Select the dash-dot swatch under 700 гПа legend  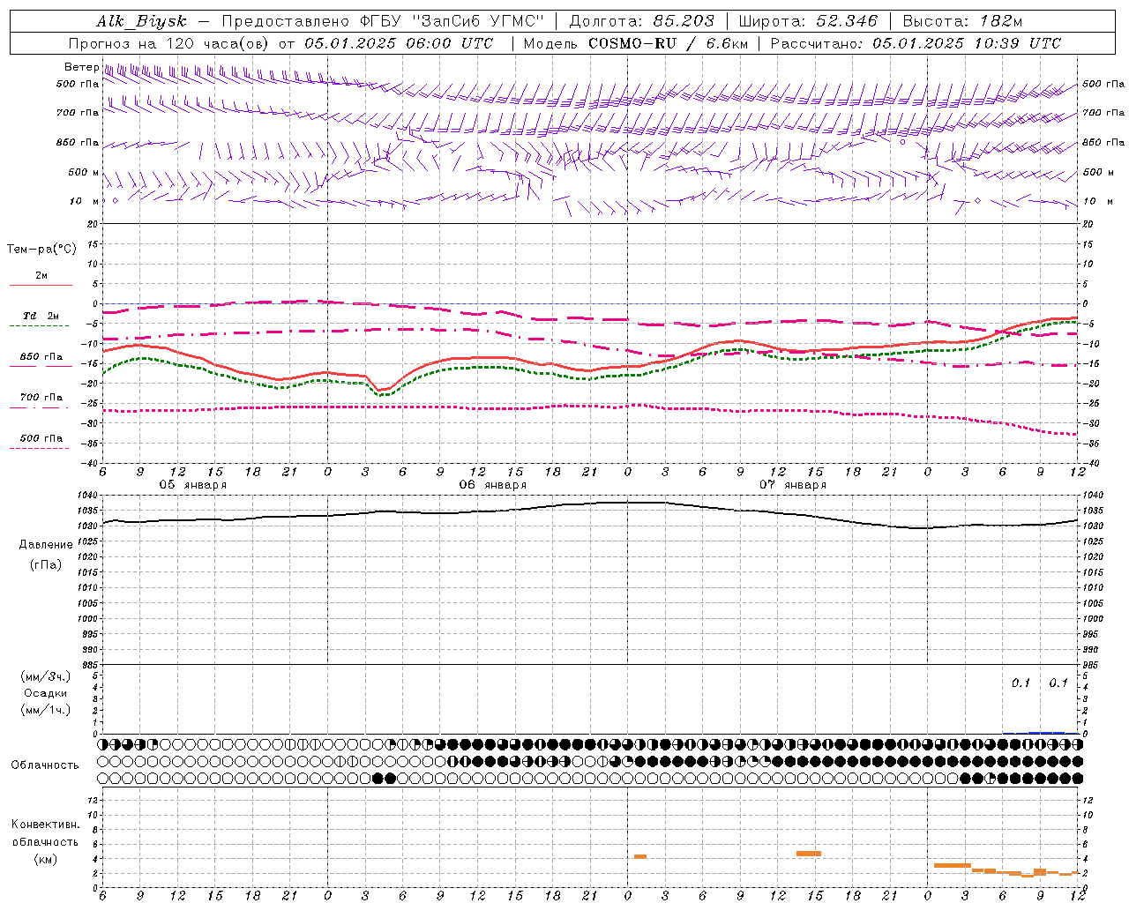pos(41,407)
